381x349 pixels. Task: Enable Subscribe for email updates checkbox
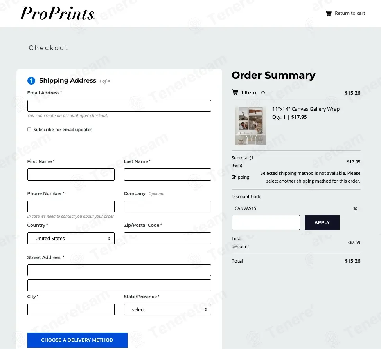click(x=29, y=129)
